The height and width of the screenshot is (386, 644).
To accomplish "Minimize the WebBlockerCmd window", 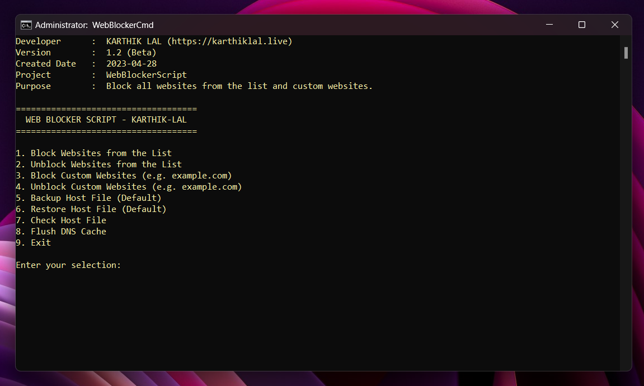I will pos(549,25).
